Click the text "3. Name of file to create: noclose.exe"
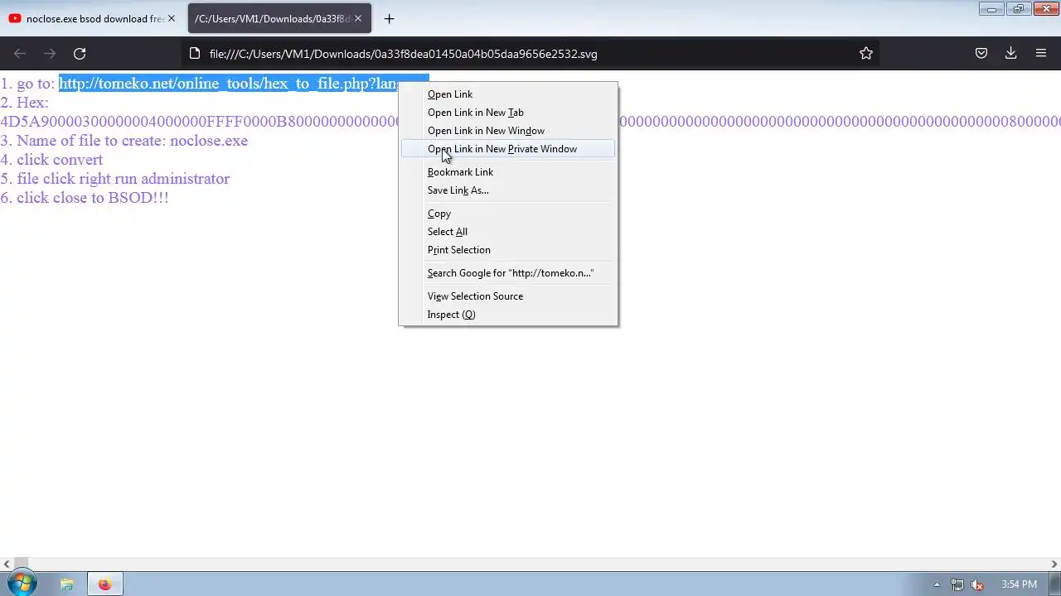The image size is (1061, 596). (x=124, y=141)
